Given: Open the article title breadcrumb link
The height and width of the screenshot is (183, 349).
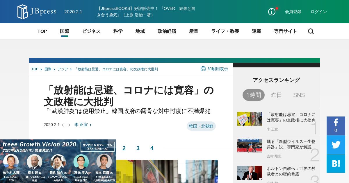Looking at the screenshot, I should tap(116, 69).
